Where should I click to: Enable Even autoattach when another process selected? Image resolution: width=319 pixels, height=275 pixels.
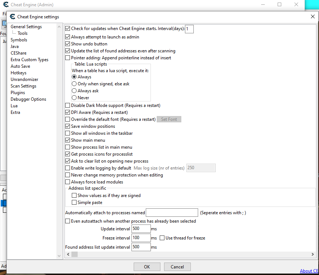pyautogui.click(x=67, y=221)
